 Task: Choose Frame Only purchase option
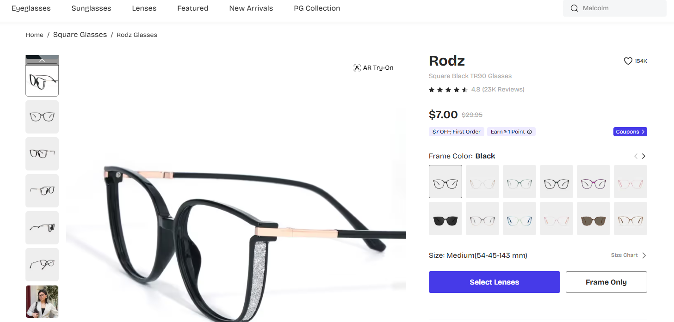pyautogui.click(x=606, y=282)
